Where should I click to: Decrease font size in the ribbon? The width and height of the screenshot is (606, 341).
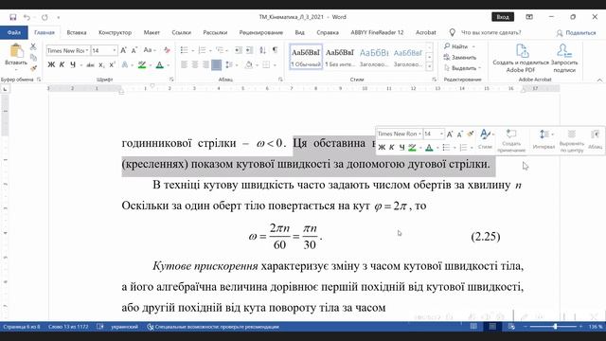click(x=134, y=50)
